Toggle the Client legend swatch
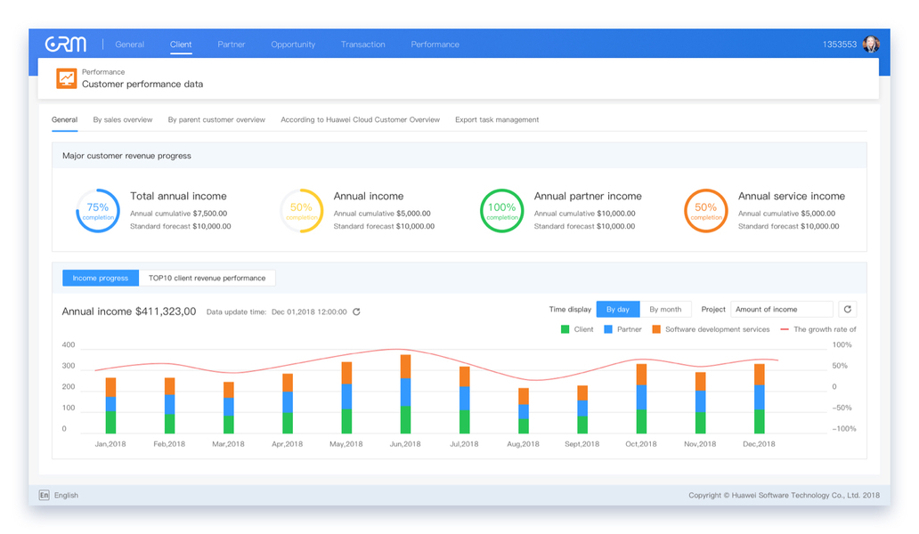The image size is (919, 534). click(x=565, y=329)
